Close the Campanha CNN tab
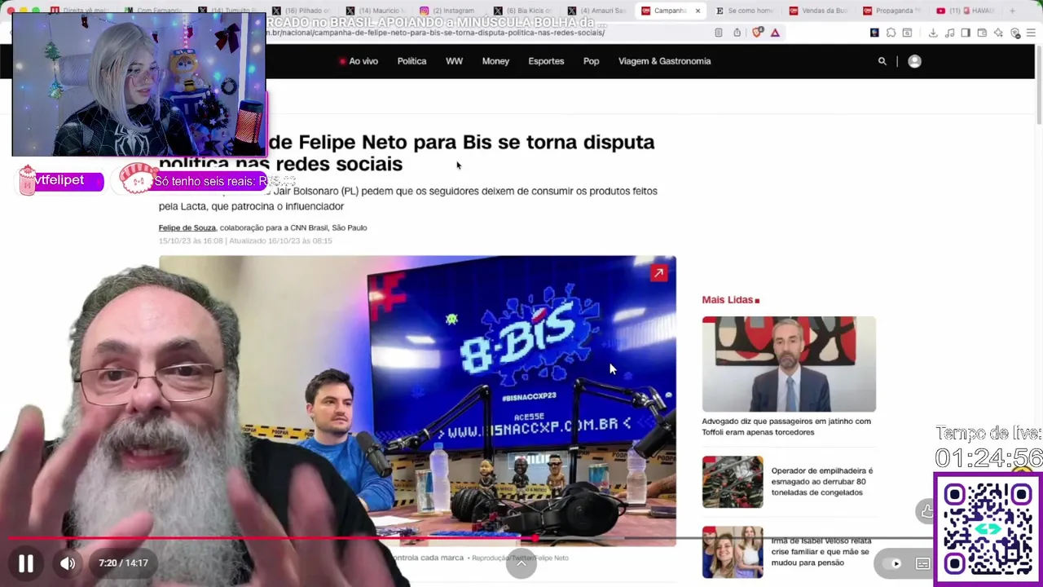 click(698, 11)
